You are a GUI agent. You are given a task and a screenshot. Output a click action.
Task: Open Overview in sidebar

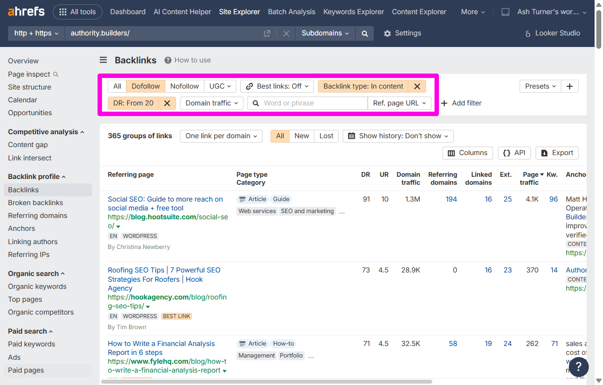(23, 61)
